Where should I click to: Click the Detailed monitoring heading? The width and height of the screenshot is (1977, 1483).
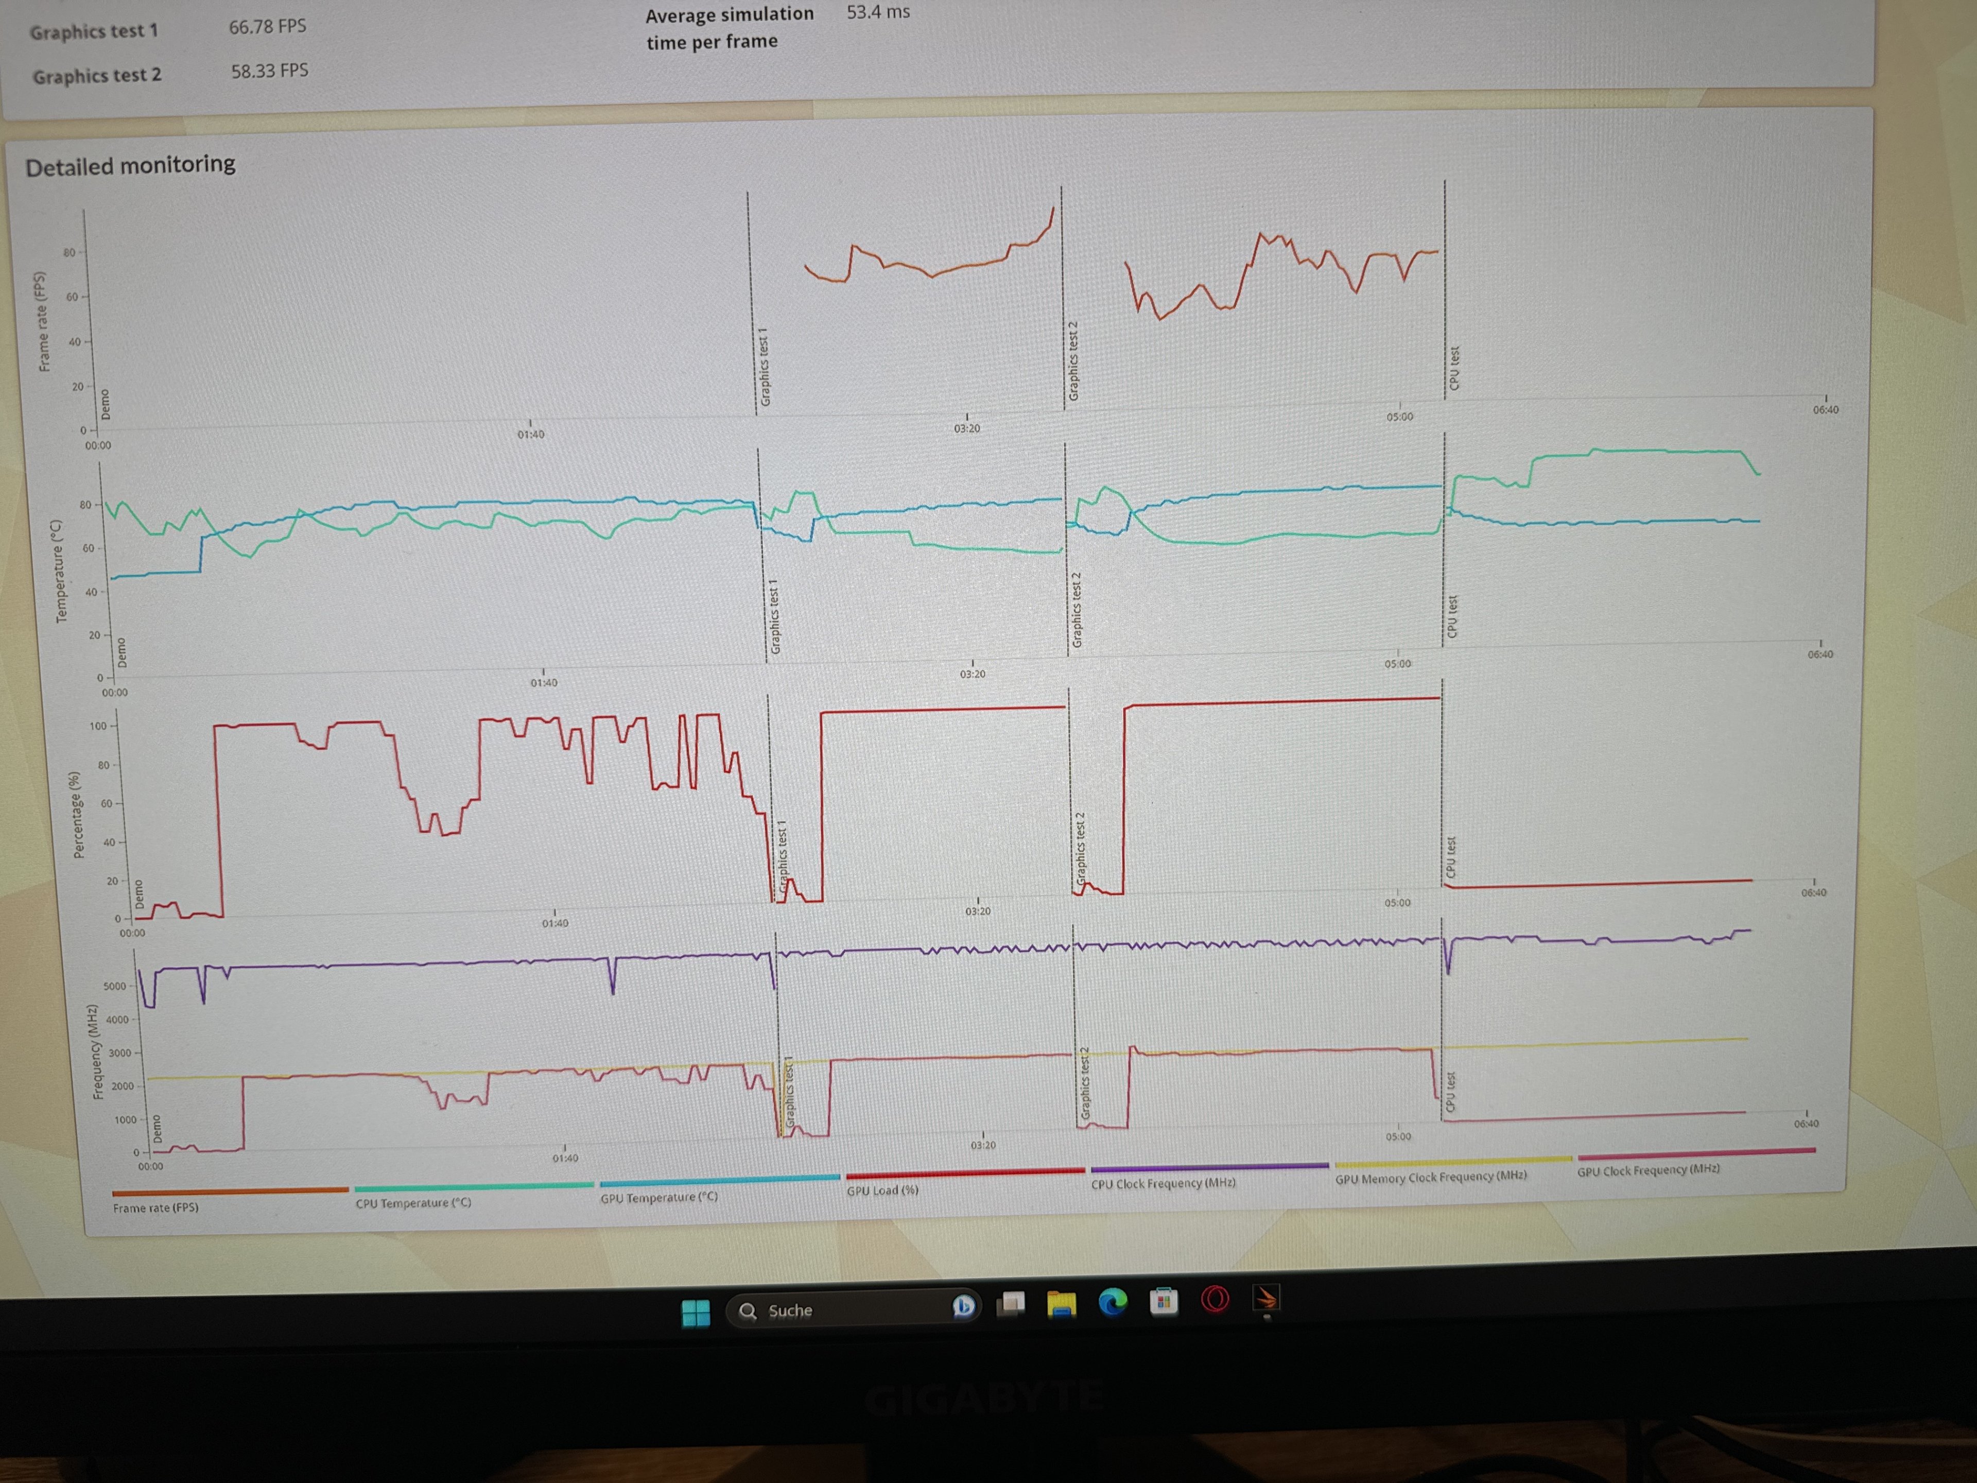click(130, 165)
